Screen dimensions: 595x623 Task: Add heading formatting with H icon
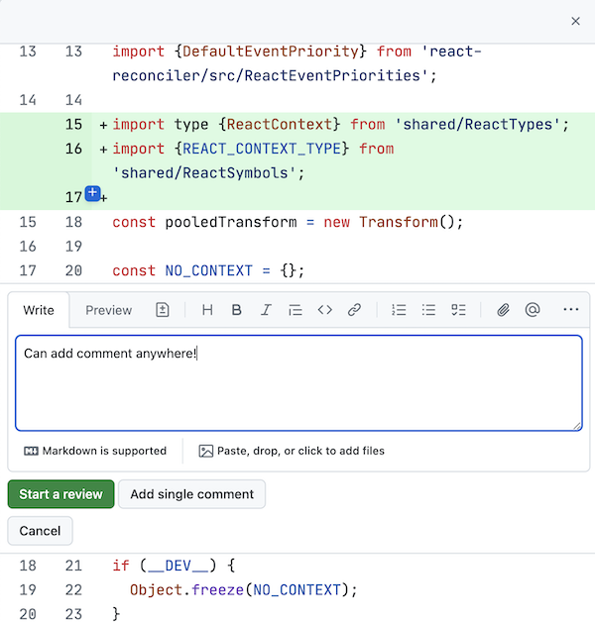(x=207, y=310)
